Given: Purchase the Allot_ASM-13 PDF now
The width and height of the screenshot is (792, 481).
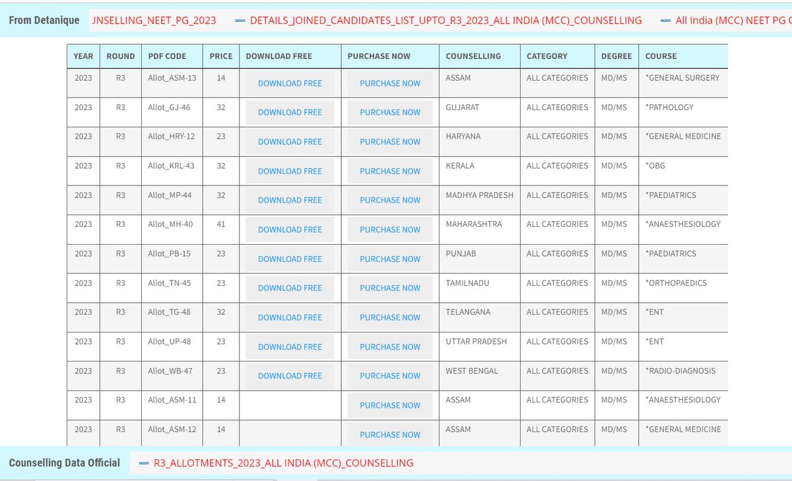Looking at the screenshot, I should 390,83.
